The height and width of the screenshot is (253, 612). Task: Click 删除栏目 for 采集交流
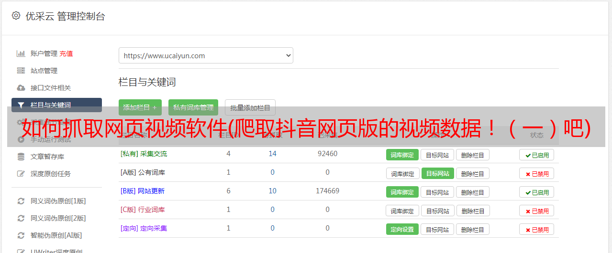[473, 155]
